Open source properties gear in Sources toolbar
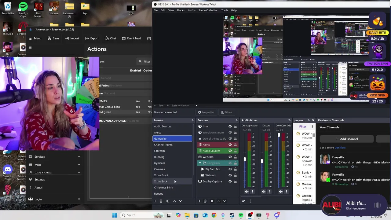This screenshot has width=391, height=220. (212, 201)
